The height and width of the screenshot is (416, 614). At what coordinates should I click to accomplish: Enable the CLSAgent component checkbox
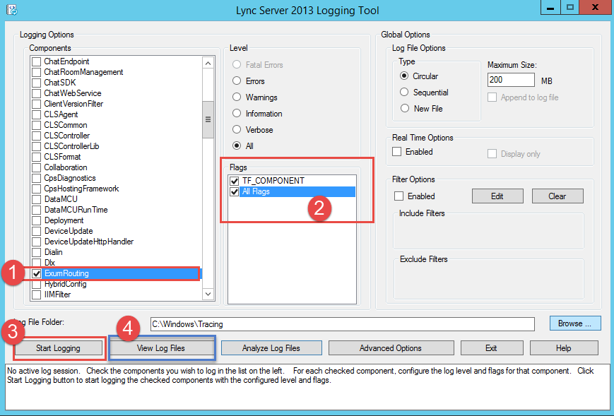coord(37,114)
